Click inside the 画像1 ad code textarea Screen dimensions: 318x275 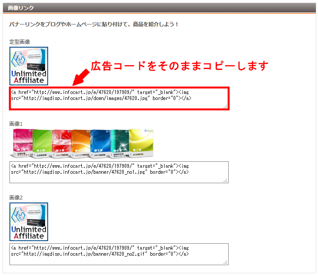(119, 172)
